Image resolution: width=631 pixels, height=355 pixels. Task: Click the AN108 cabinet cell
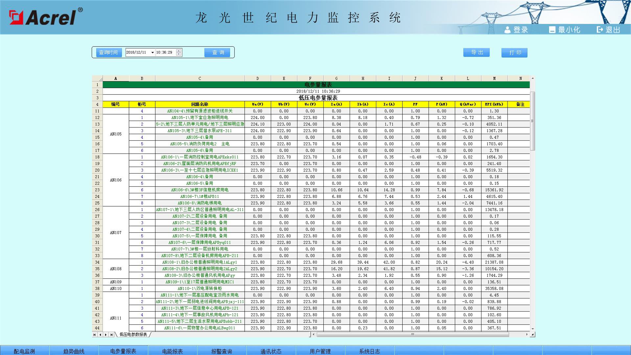coord(116,269)
